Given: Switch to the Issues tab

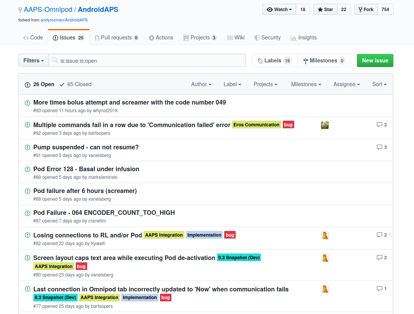Looking at the screenshot, I should (x=68, y=38).
